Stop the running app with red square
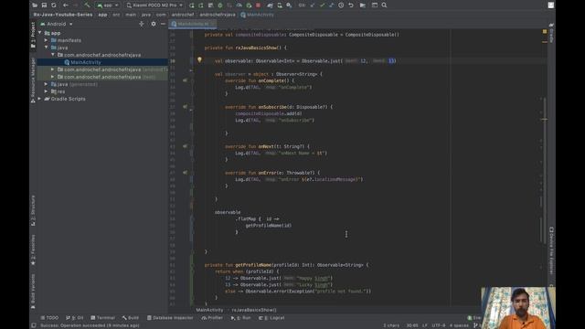Viewport: 585px width, 329px height. (x=258, y=5)
